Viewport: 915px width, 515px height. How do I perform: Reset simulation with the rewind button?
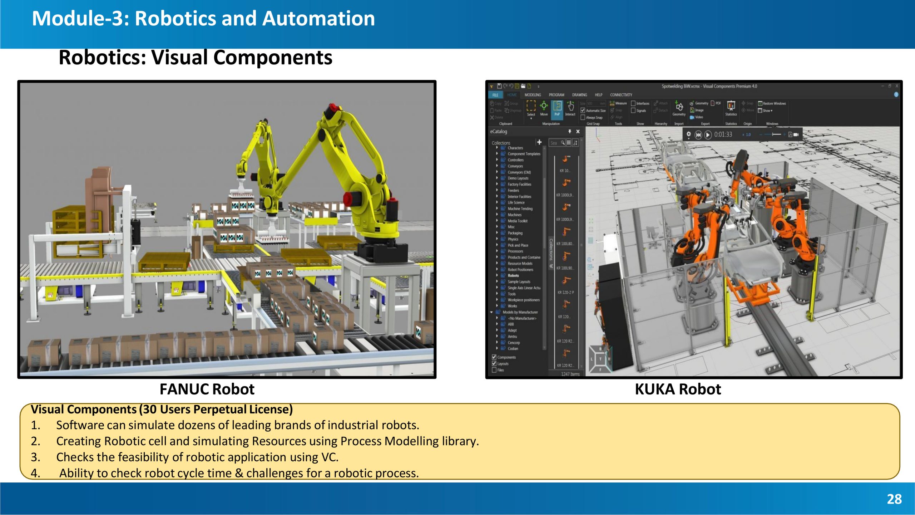tap(698, 135)
